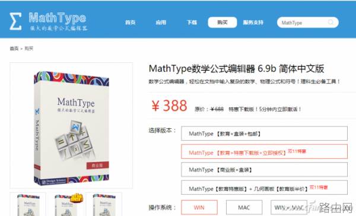
Task: Click the MathType sigma logo
Action: click(x=15, y=21)
